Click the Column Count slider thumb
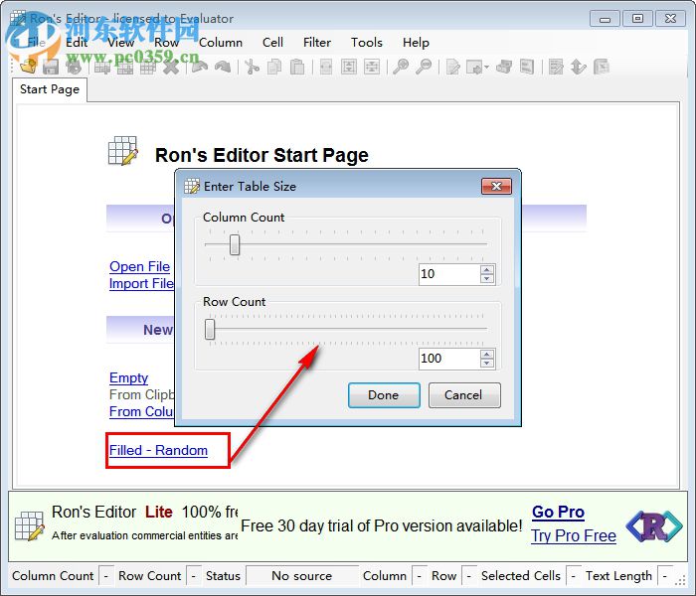 [235, 244]
